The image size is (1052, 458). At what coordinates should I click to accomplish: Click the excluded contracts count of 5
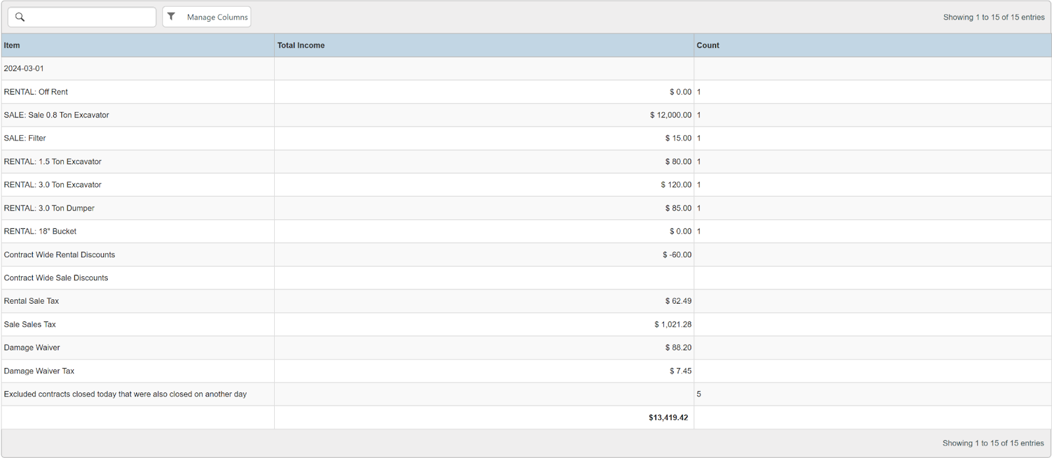[x=699, y=394]
